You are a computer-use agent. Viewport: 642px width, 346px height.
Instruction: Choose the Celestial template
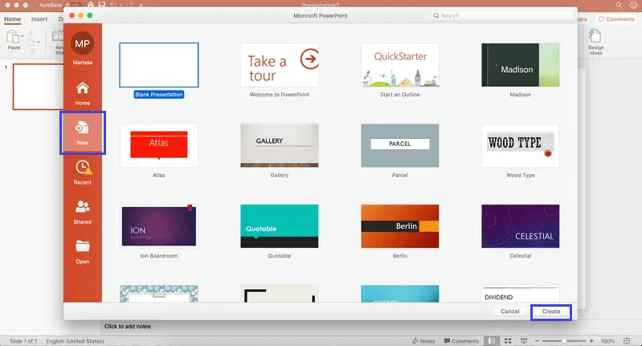point(521,226)
